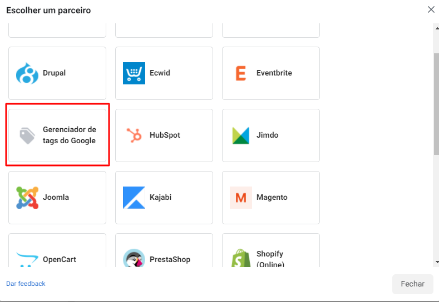Click the OpenCart cart icon
Viewport: 439px width, 302px height.
(x=27, y=259)
